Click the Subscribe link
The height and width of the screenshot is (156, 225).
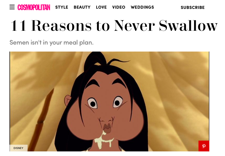[x=193, y=8]
